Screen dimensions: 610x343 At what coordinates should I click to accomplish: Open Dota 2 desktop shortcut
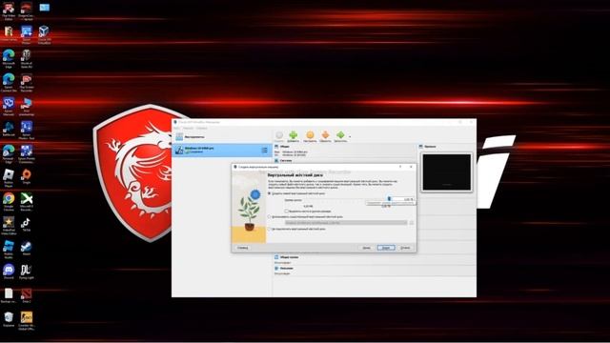(26, 296)
